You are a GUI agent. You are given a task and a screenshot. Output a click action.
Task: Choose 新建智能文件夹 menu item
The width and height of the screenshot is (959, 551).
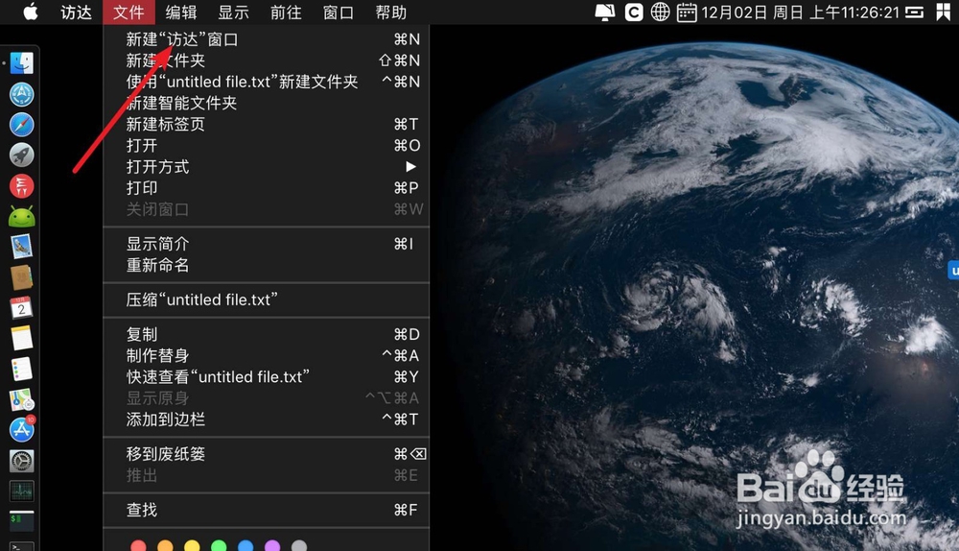(x=266, y=103)
